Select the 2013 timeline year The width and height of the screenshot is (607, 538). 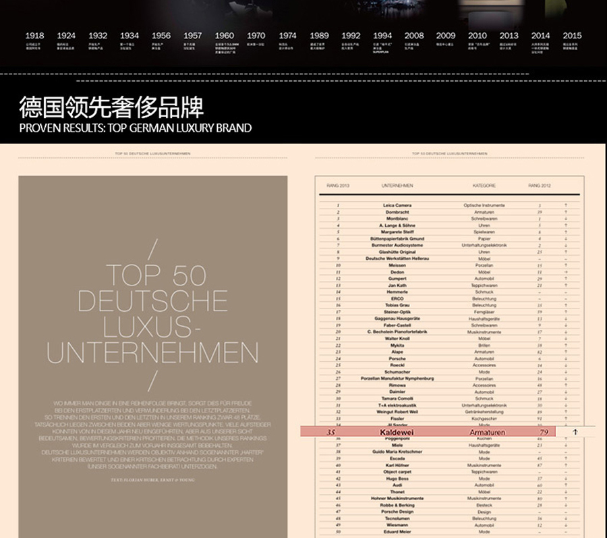(509, 36)
